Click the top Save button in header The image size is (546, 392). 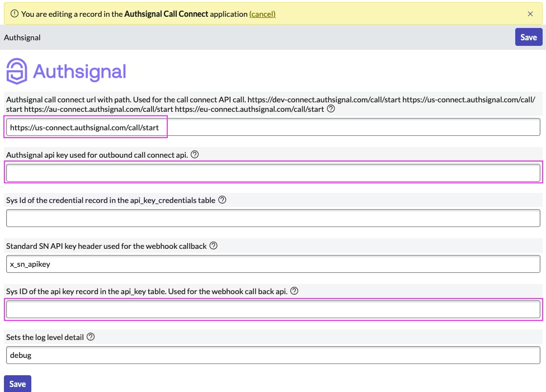tap(529, 37)
